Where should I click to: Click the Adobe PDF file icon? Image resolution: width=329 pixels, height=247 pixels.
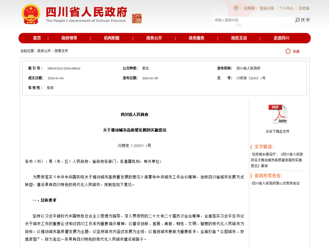coord(278,113)
